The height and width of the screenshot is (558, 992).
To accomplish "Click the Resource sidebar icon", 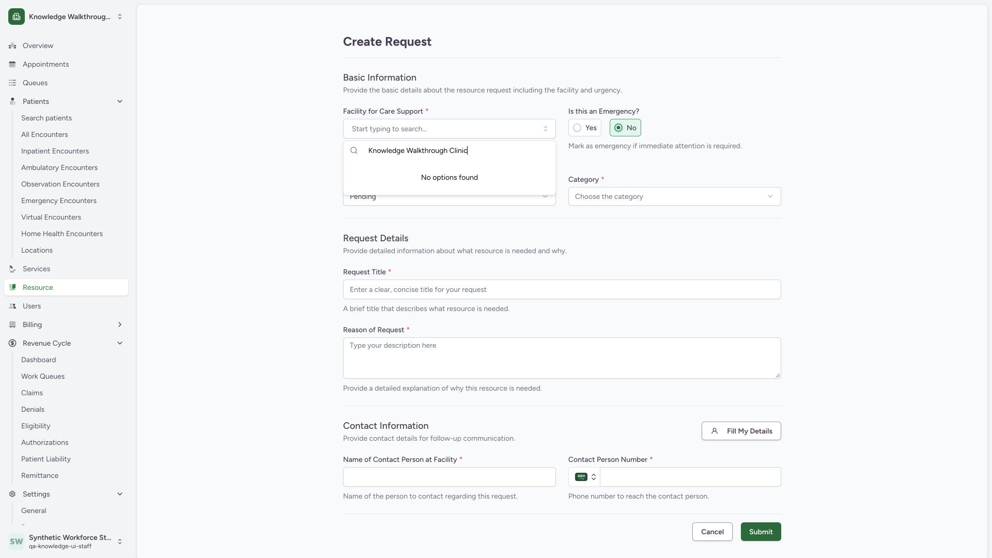I will 12,287.
